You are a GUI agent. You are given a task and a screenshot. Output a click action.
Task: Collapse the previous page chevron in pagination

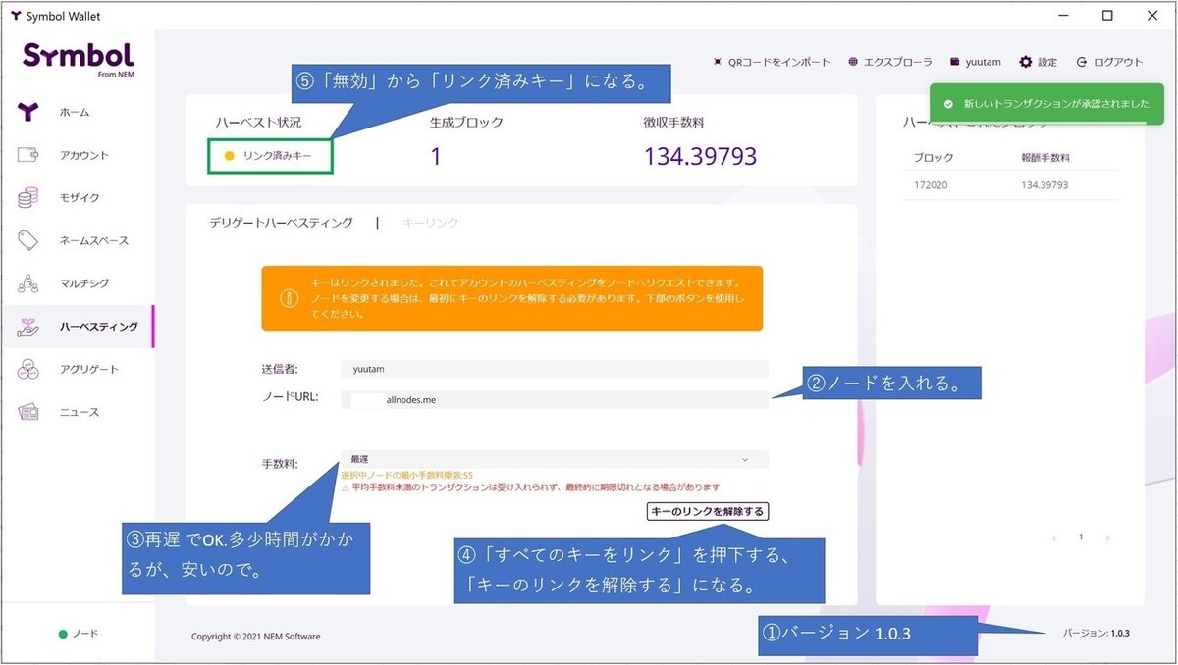(x=1055, y=537)
